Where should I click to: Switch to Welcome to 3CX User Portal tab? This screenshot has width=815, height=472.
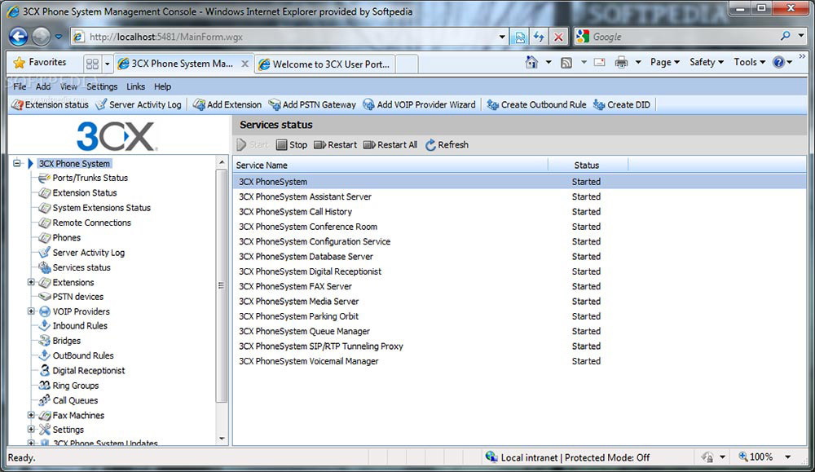[x=325, y=64]
